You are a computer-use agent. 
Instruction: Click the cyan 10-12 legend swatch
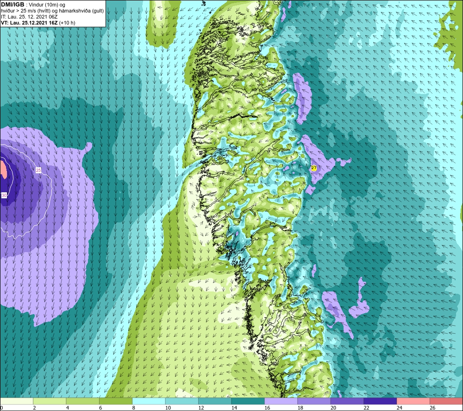tap(182, 401)
